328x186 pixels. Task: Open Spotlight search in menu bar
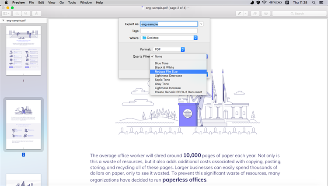[314, 3]
